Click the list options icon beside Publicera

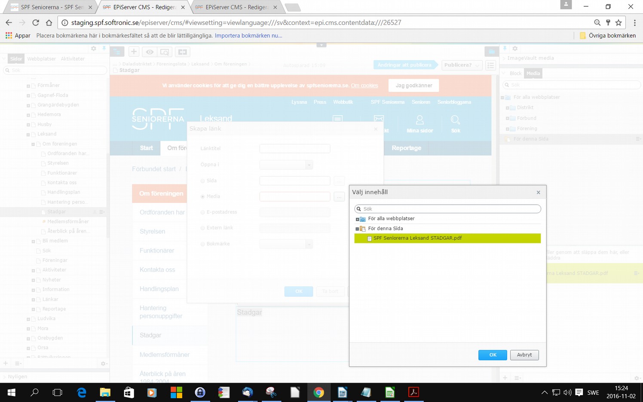pos(490,65)
